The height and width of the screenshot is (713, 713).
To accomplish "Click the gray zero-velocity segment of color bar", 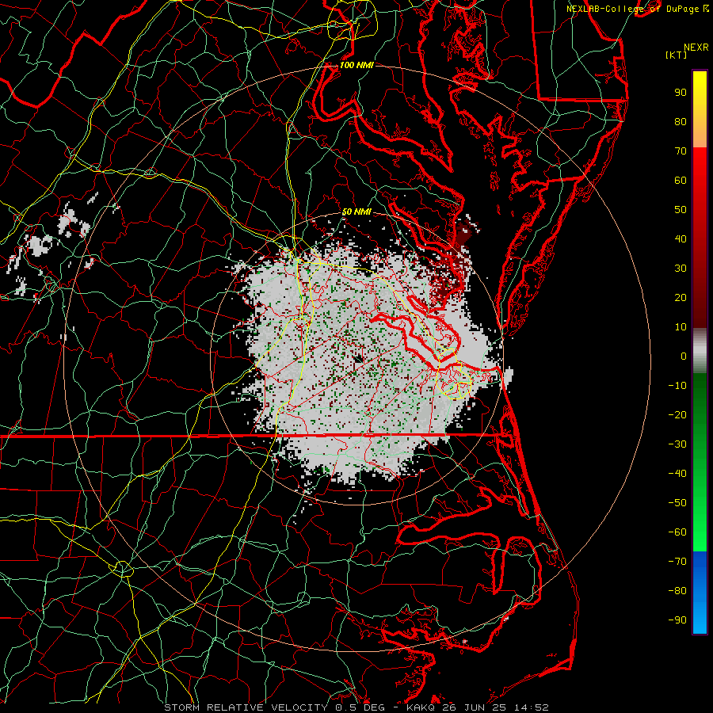I will coord(700,351).
